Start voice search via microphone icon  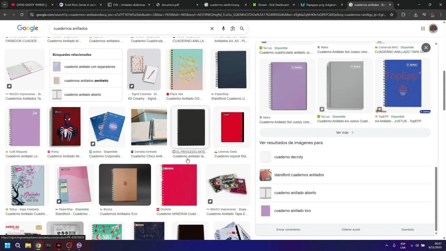(x=223, y=29)
